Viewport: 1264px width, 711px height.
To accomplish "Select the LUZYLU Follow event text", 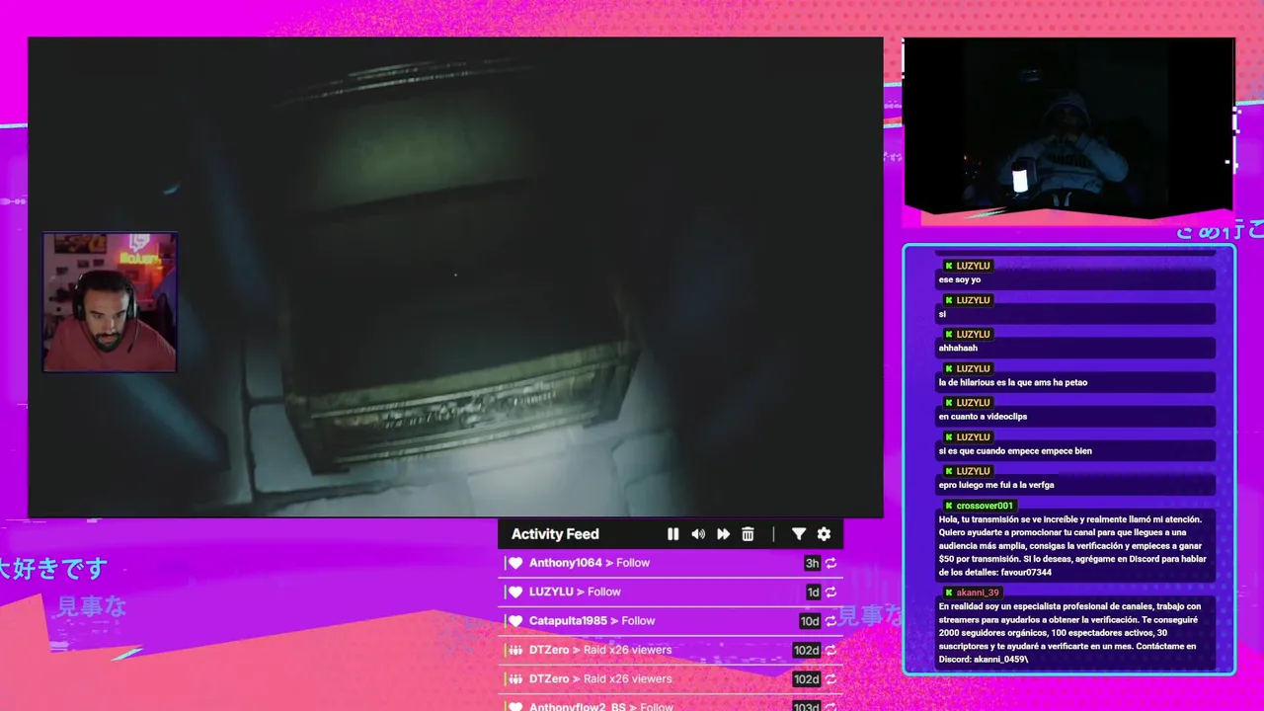I will point(575,592).
